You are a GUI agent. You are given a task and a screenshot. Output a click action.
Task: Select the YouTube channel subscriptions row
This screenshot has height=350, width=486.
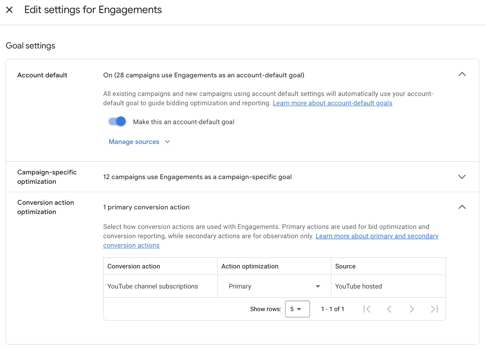coord(152,286)
